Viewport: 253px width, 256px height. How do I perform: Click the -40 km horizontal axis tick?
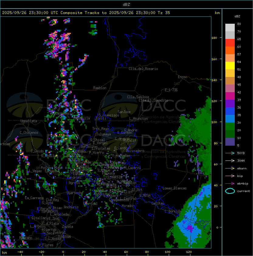coord(20,252)
